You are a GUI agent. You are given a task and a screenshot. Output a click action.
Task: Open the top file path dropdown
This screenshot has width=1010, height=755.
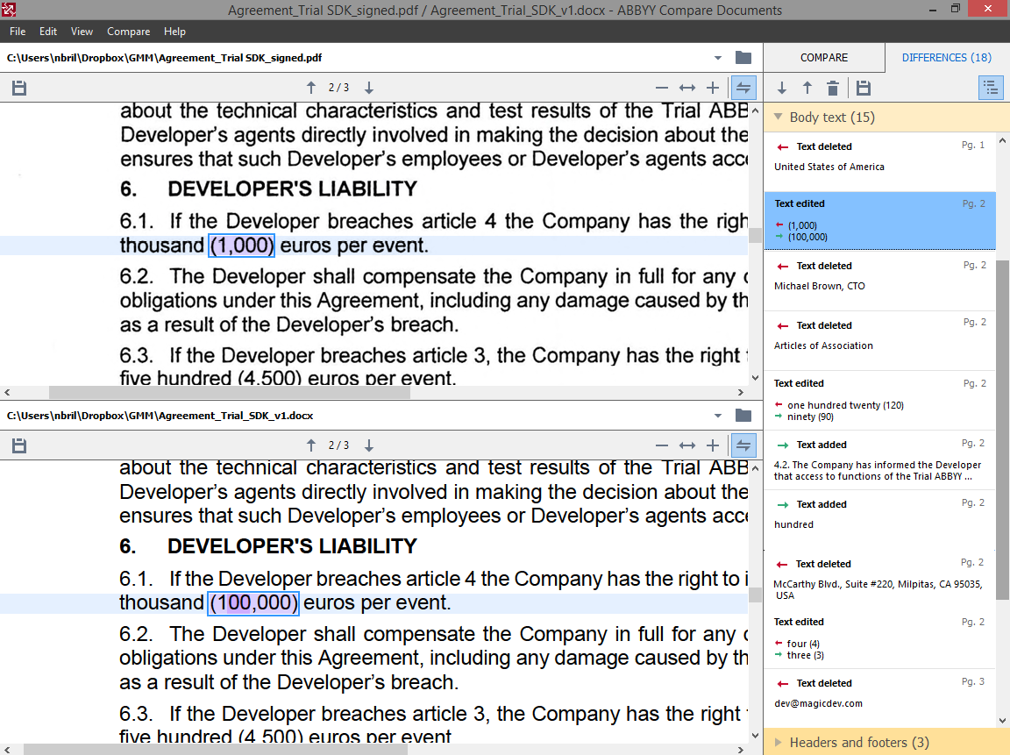point(717,58)
